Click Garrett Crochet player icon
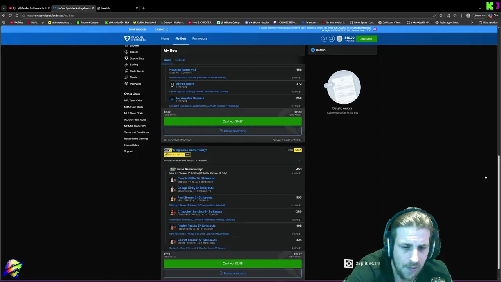 click(173, 241)
